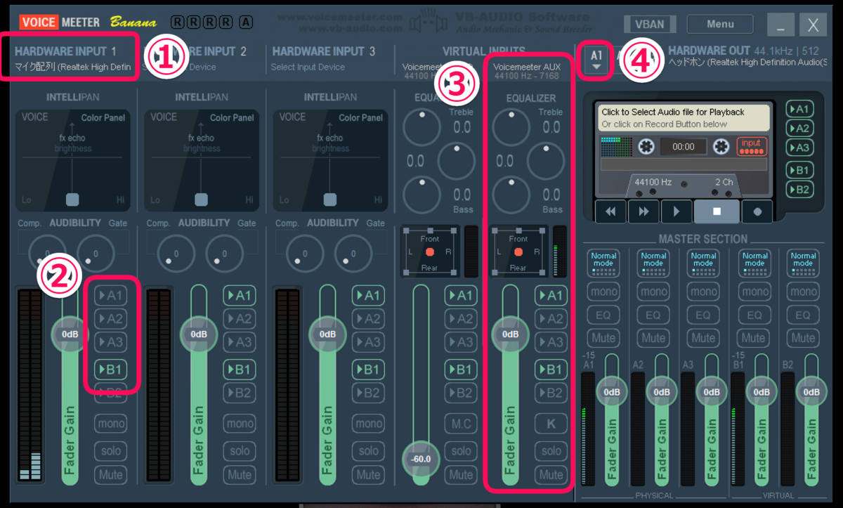Click the Voicemeeter AUX fader gain knob

(511, 334)
